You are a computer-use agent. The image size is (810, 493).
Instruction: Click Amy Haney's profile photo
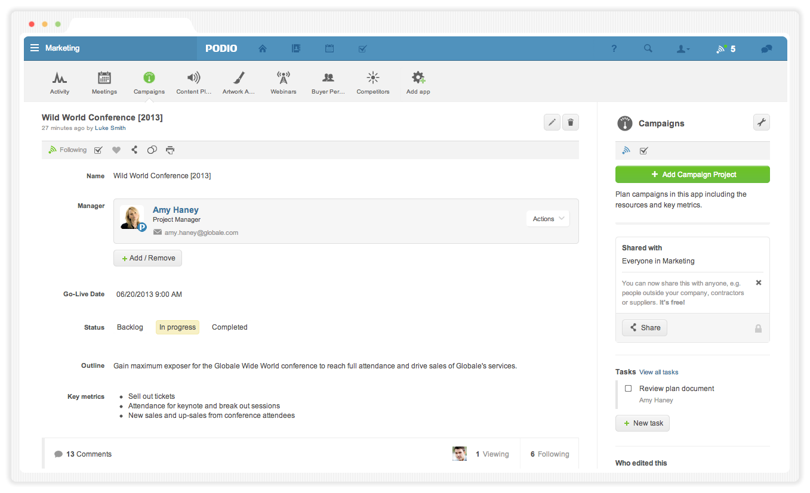[132, 218]
